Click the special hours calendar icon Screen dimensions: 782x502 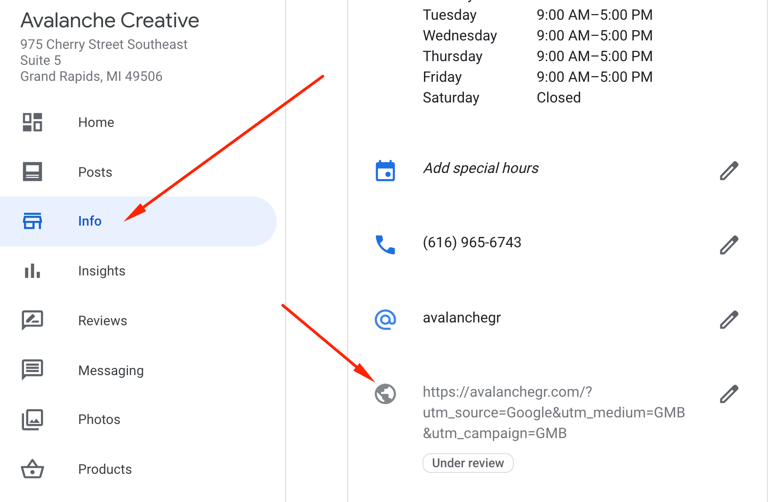coord(385,171)
